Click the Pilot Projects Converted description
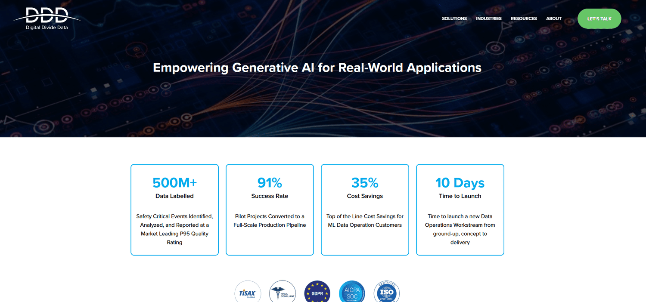 (x=270, y=221)
